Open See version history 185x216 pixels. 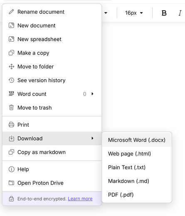pyautogui.click(x=52, y=80)
